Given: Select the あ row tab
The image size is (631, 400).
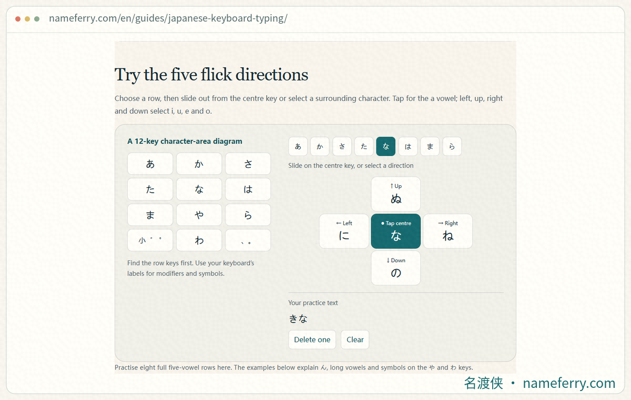Looking at the screenshot, I should (x=298, y=146).
